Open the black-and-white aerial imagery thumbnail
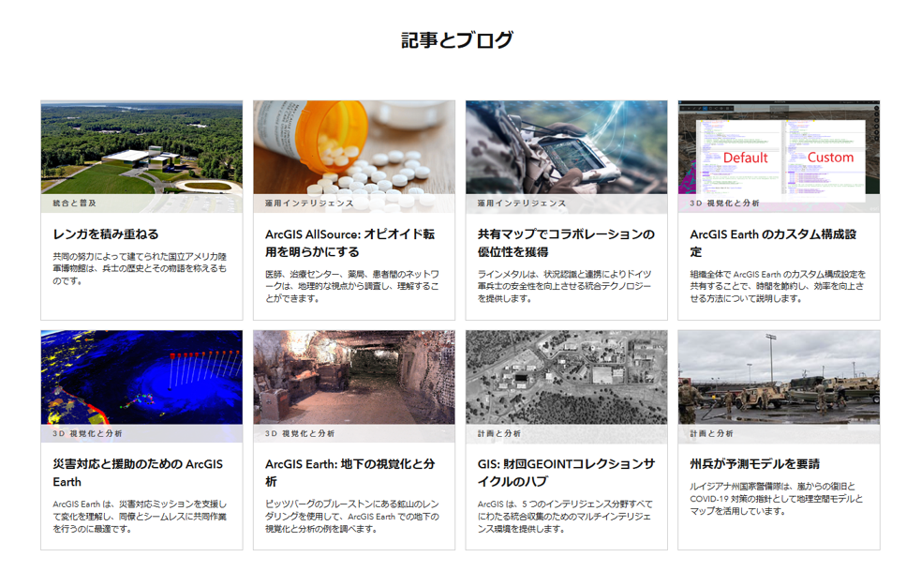The image size is (921, 572). coord(566,377)
